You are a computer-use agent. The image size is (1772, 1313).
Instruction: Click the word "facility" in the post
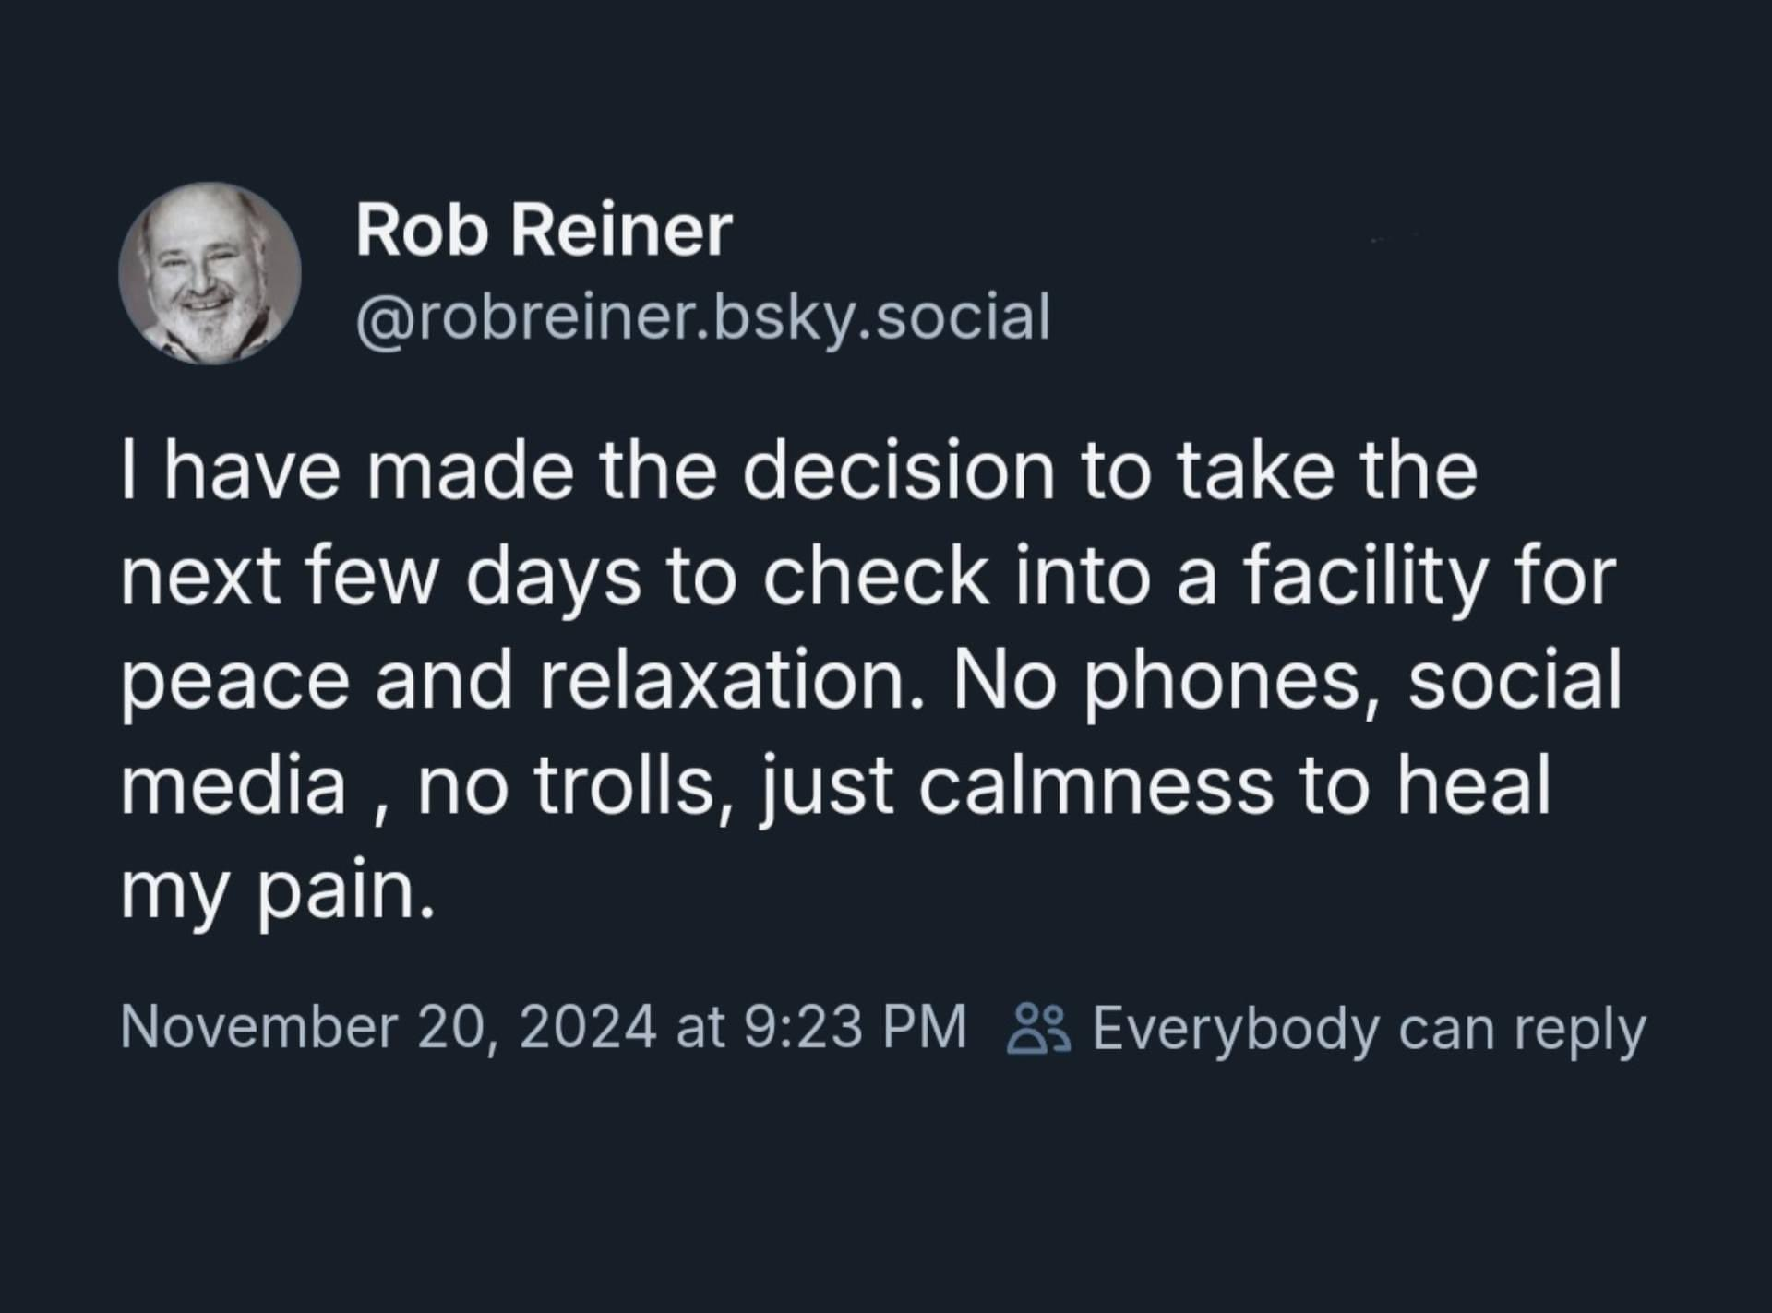tap(1364, 578)
